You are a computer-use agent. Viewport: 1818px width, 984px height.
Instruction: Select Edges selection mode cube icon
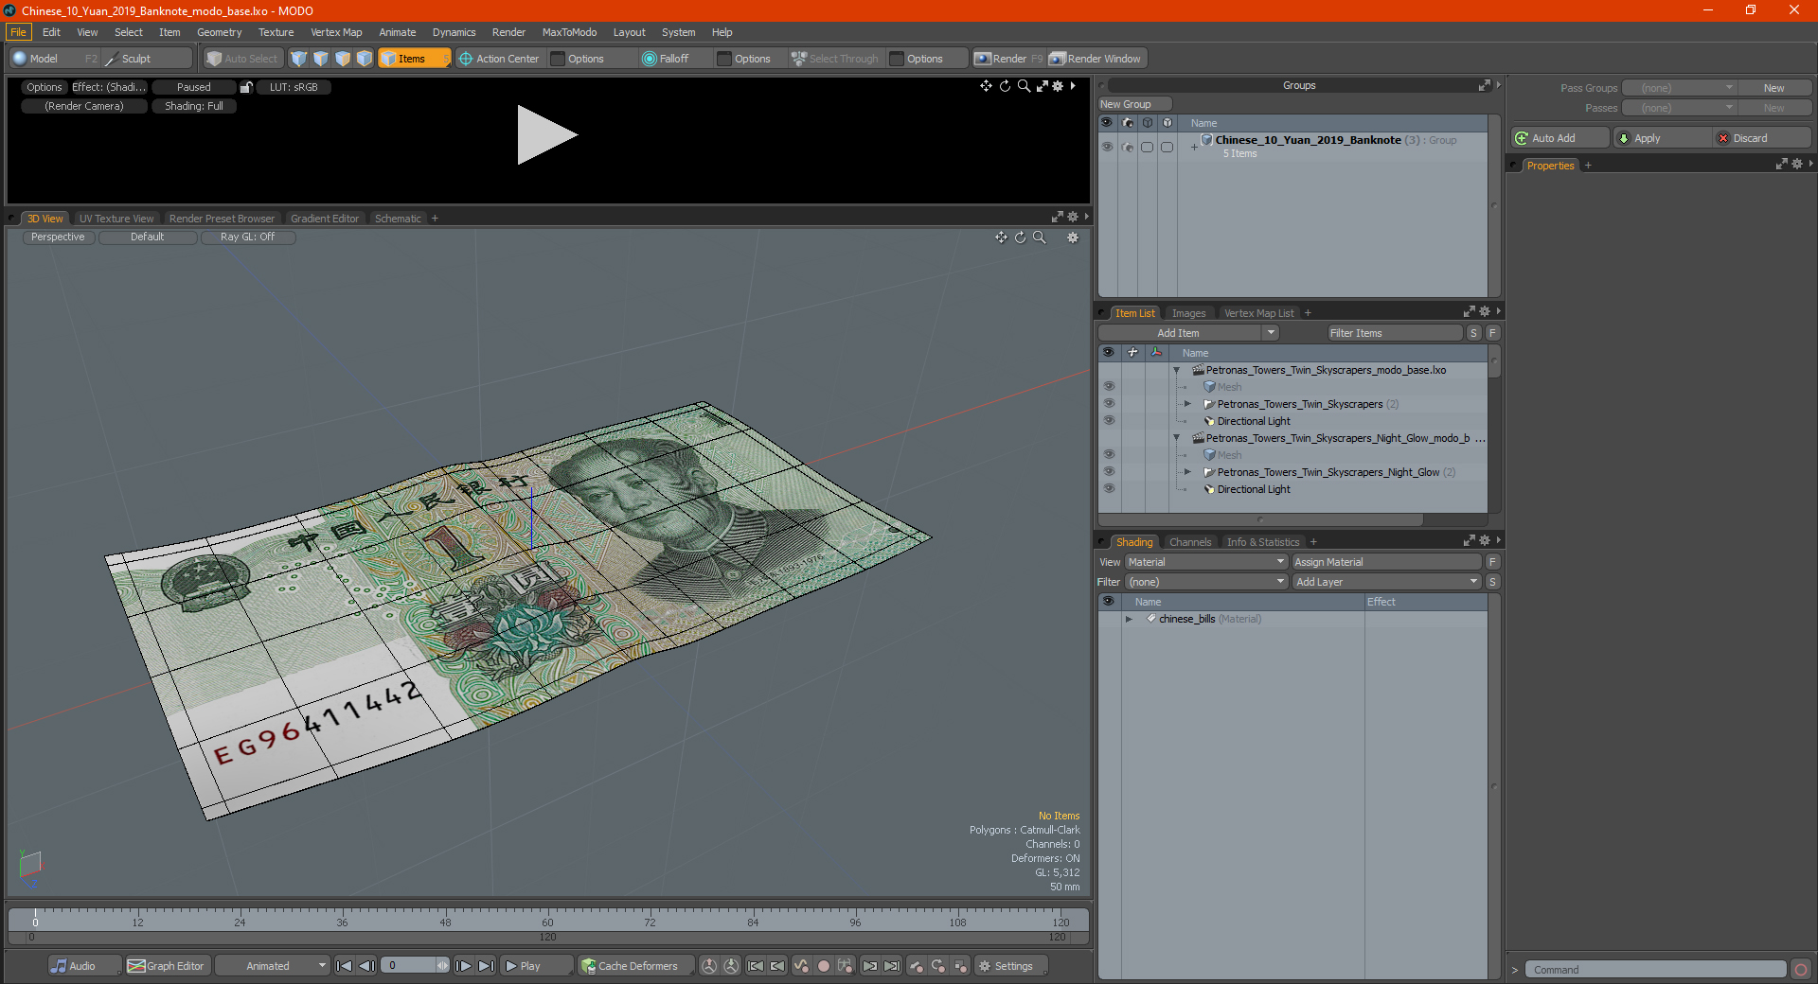[321, 59]
